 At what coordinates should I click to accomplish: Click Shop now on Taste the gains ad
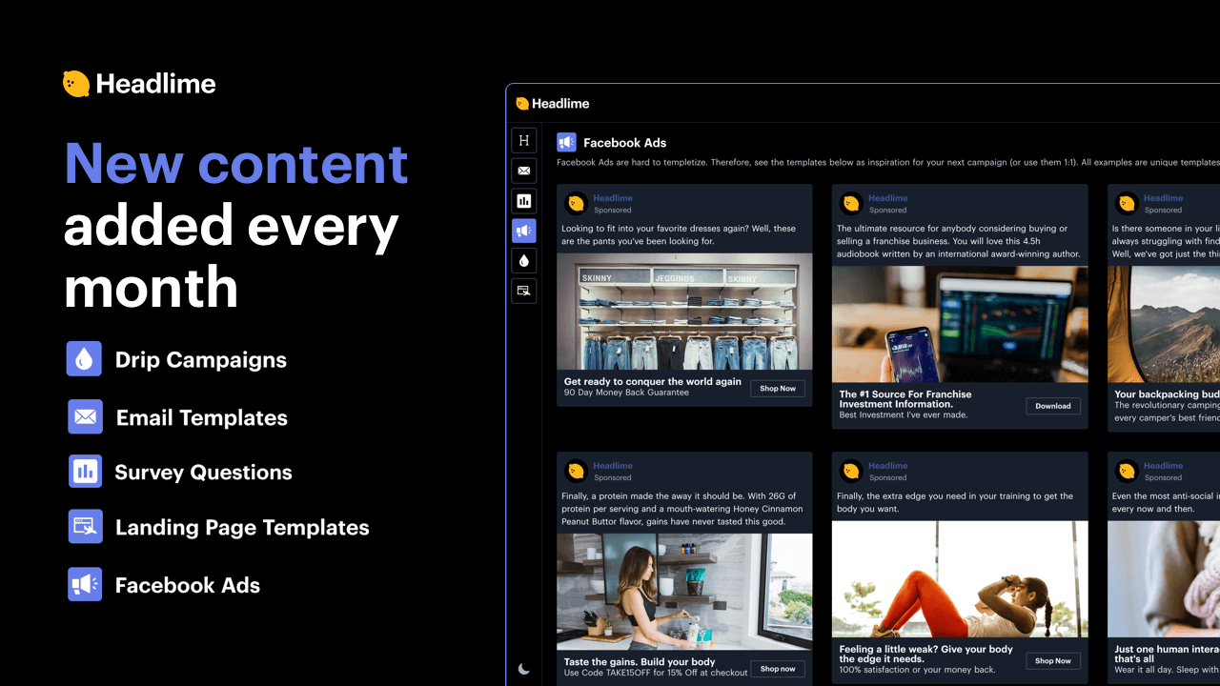778,669
